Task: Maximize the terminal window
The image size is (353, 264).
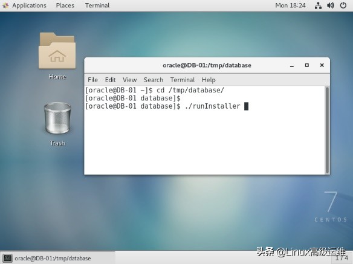Action: [x=307, y=65]
